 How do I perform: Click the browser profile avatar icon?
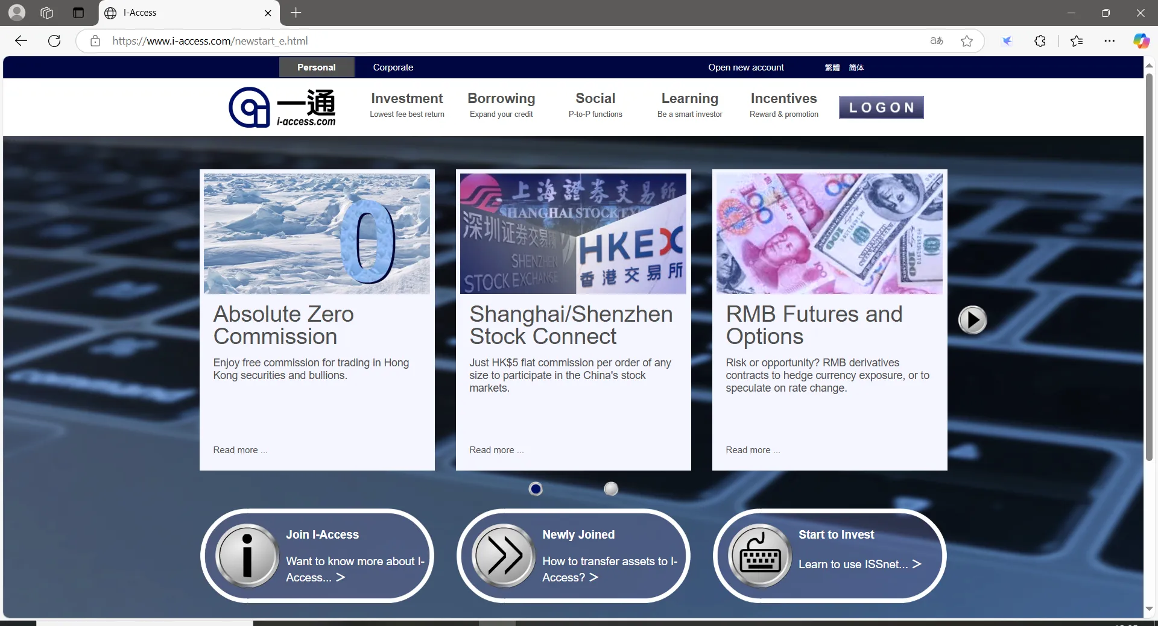[x=17, y=13]
